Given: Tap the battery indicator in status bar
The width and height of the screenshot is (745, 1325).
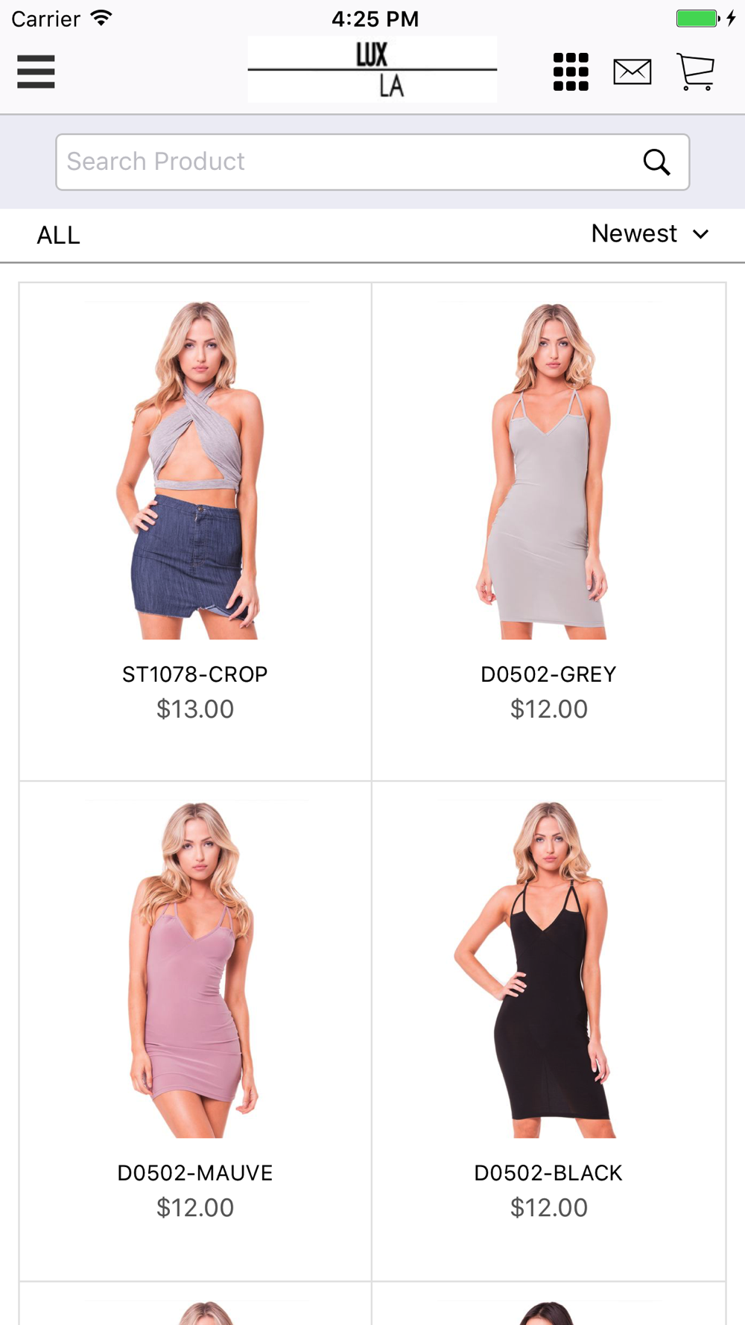Looking at the screenshot, I should [x=698, y=19].
